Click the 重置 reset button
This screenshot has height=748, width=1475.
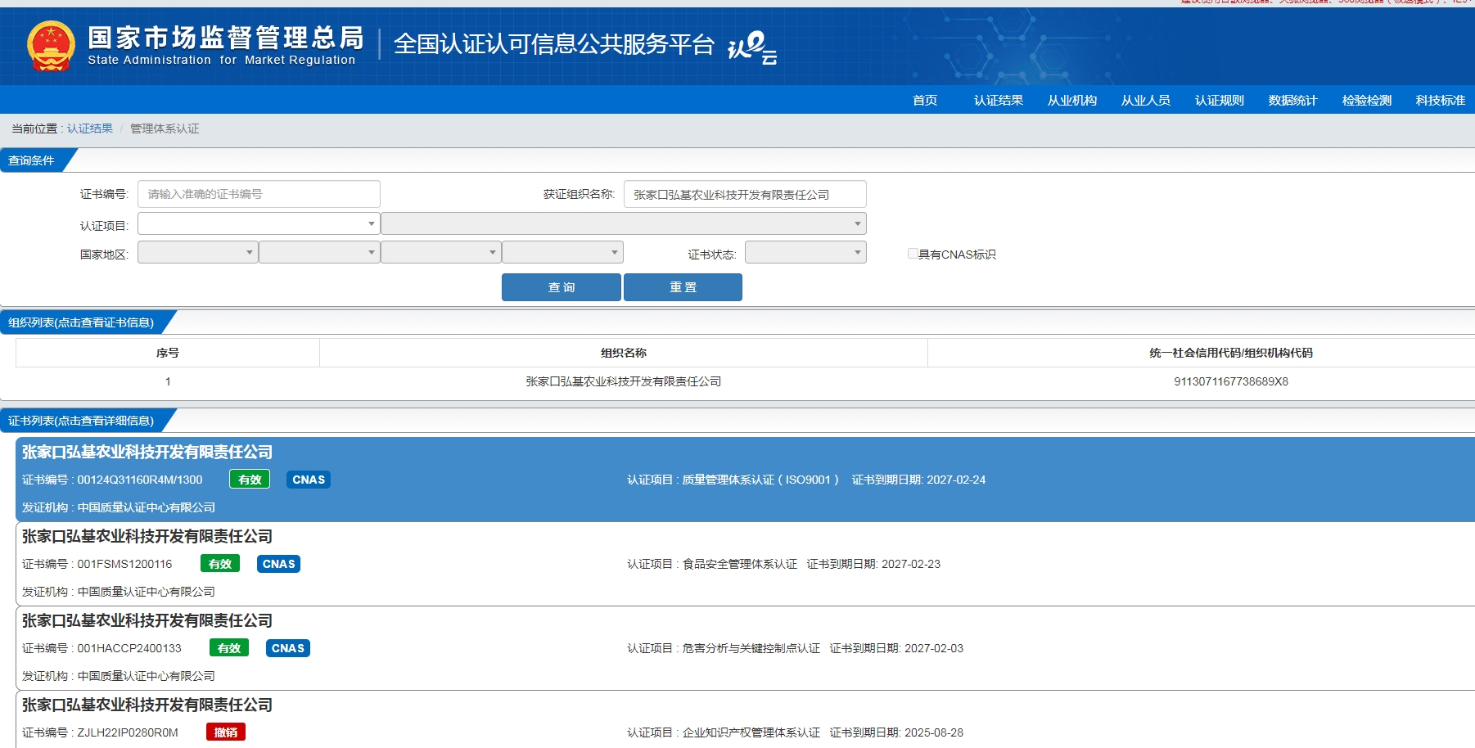point(683,287)
